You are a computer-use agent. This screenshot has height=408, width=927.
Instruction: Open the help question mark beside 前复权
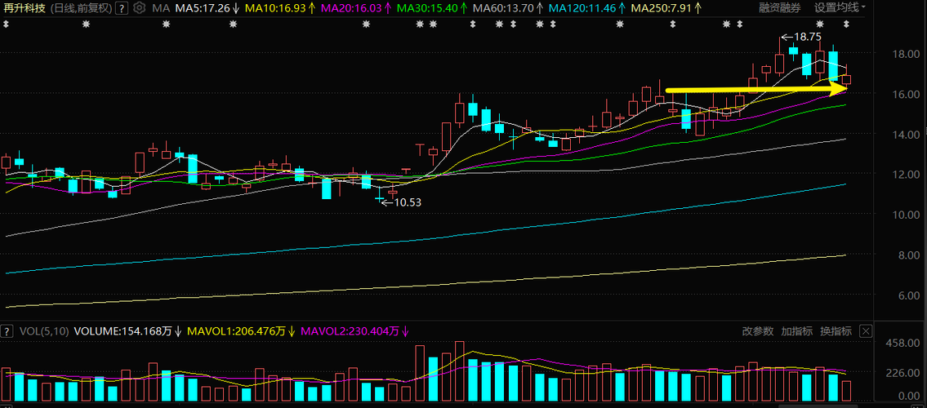coord(121,8)
